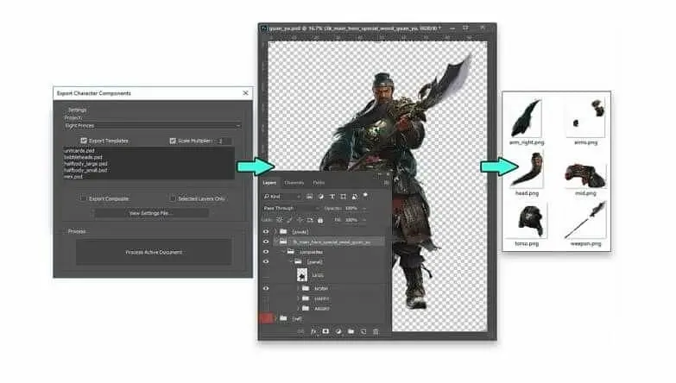Click the delete layer trash icon
Screen dimensions: 676x383
click(x=376, y=331)
